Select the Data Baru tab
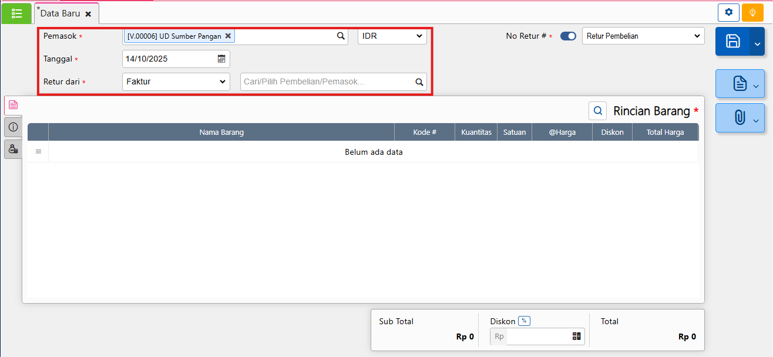The height and width of the screenshot is (357, 773). [x=61, y=13]
